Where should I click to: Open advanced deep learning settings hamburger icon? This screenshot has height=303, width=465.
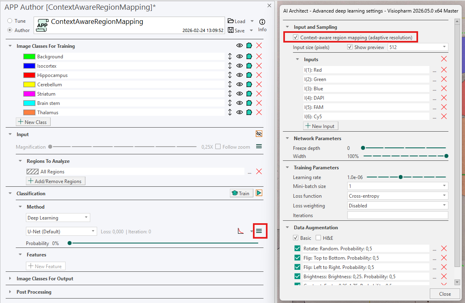tap(259, 231)
